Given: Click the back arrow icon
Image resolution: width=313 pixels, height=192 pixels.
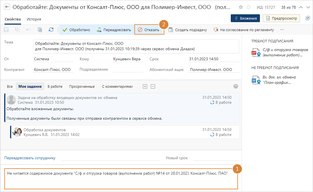Looking at the screenshot, I should click(7, 7).
